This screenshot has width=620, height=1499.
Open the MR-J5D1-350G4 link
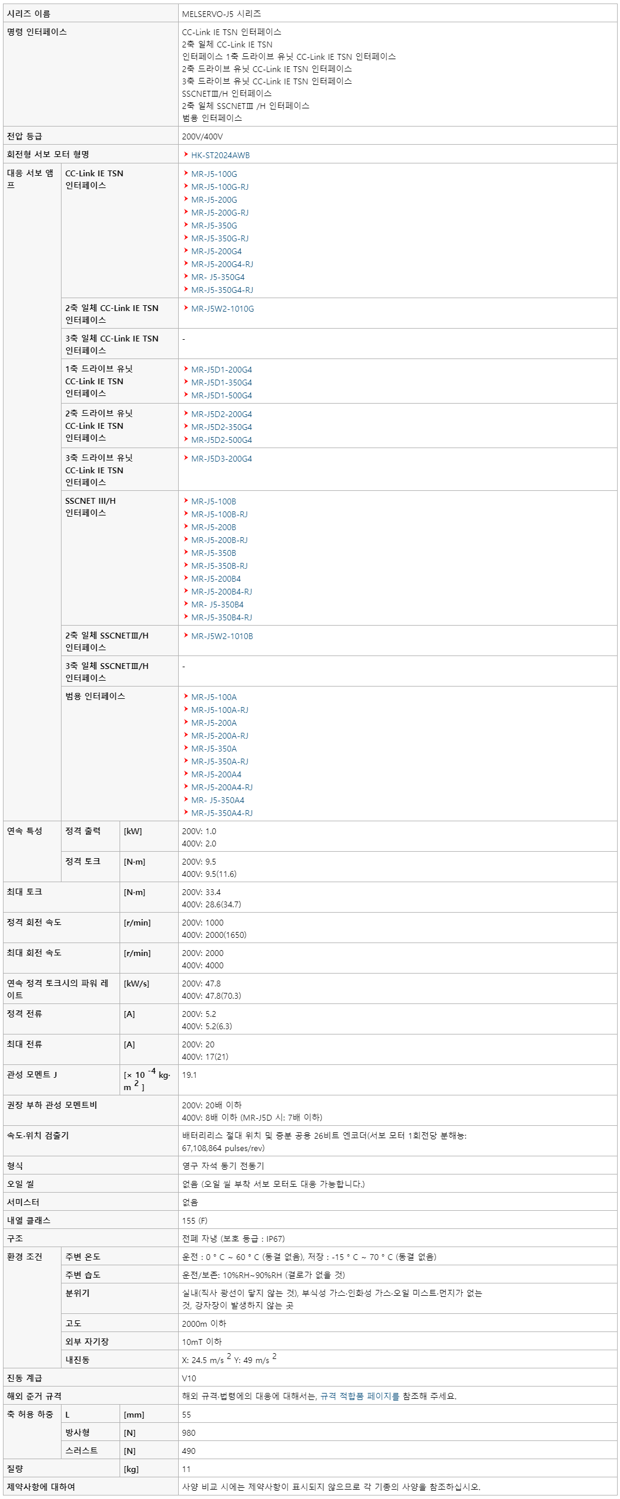tap(222, 383)
